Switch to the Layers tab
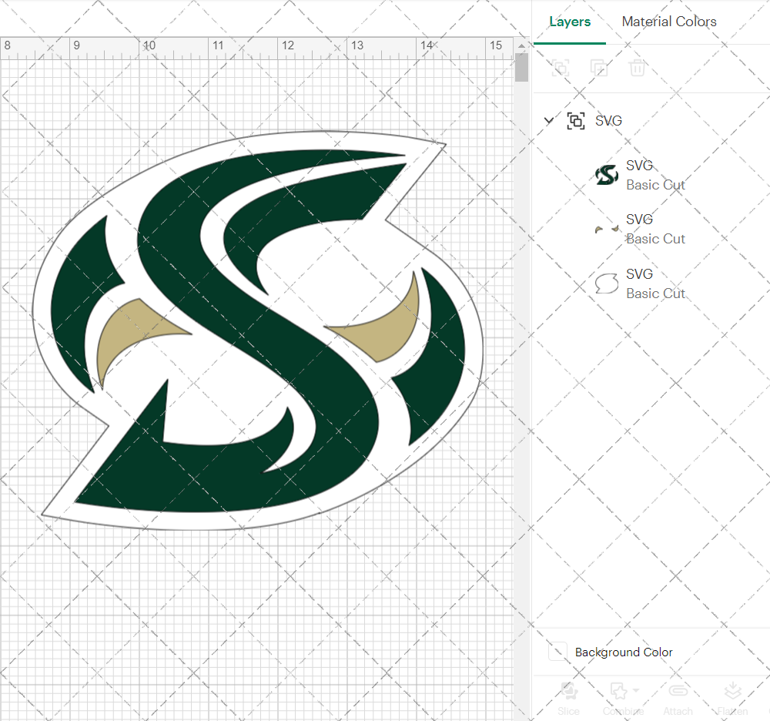 pos(570,22)
